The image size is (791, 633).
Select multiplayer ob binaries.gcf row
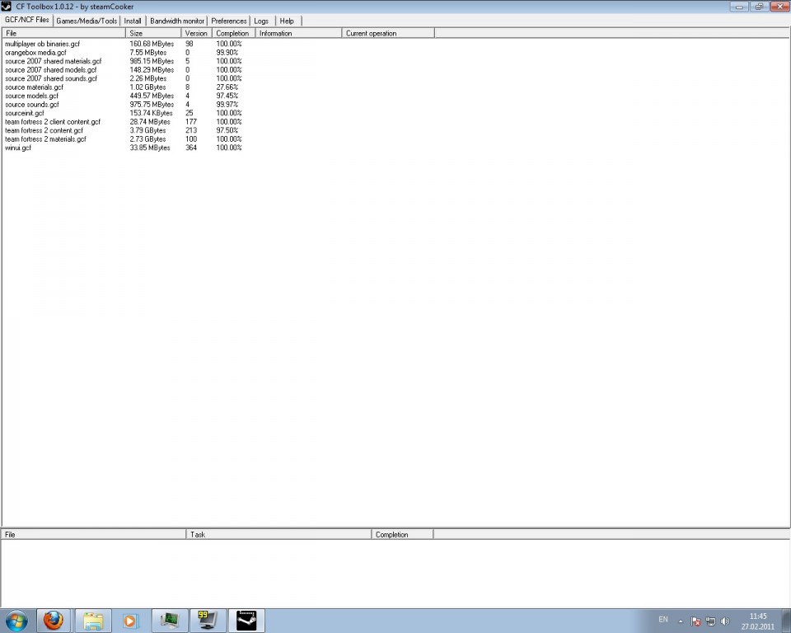point(42,44)
